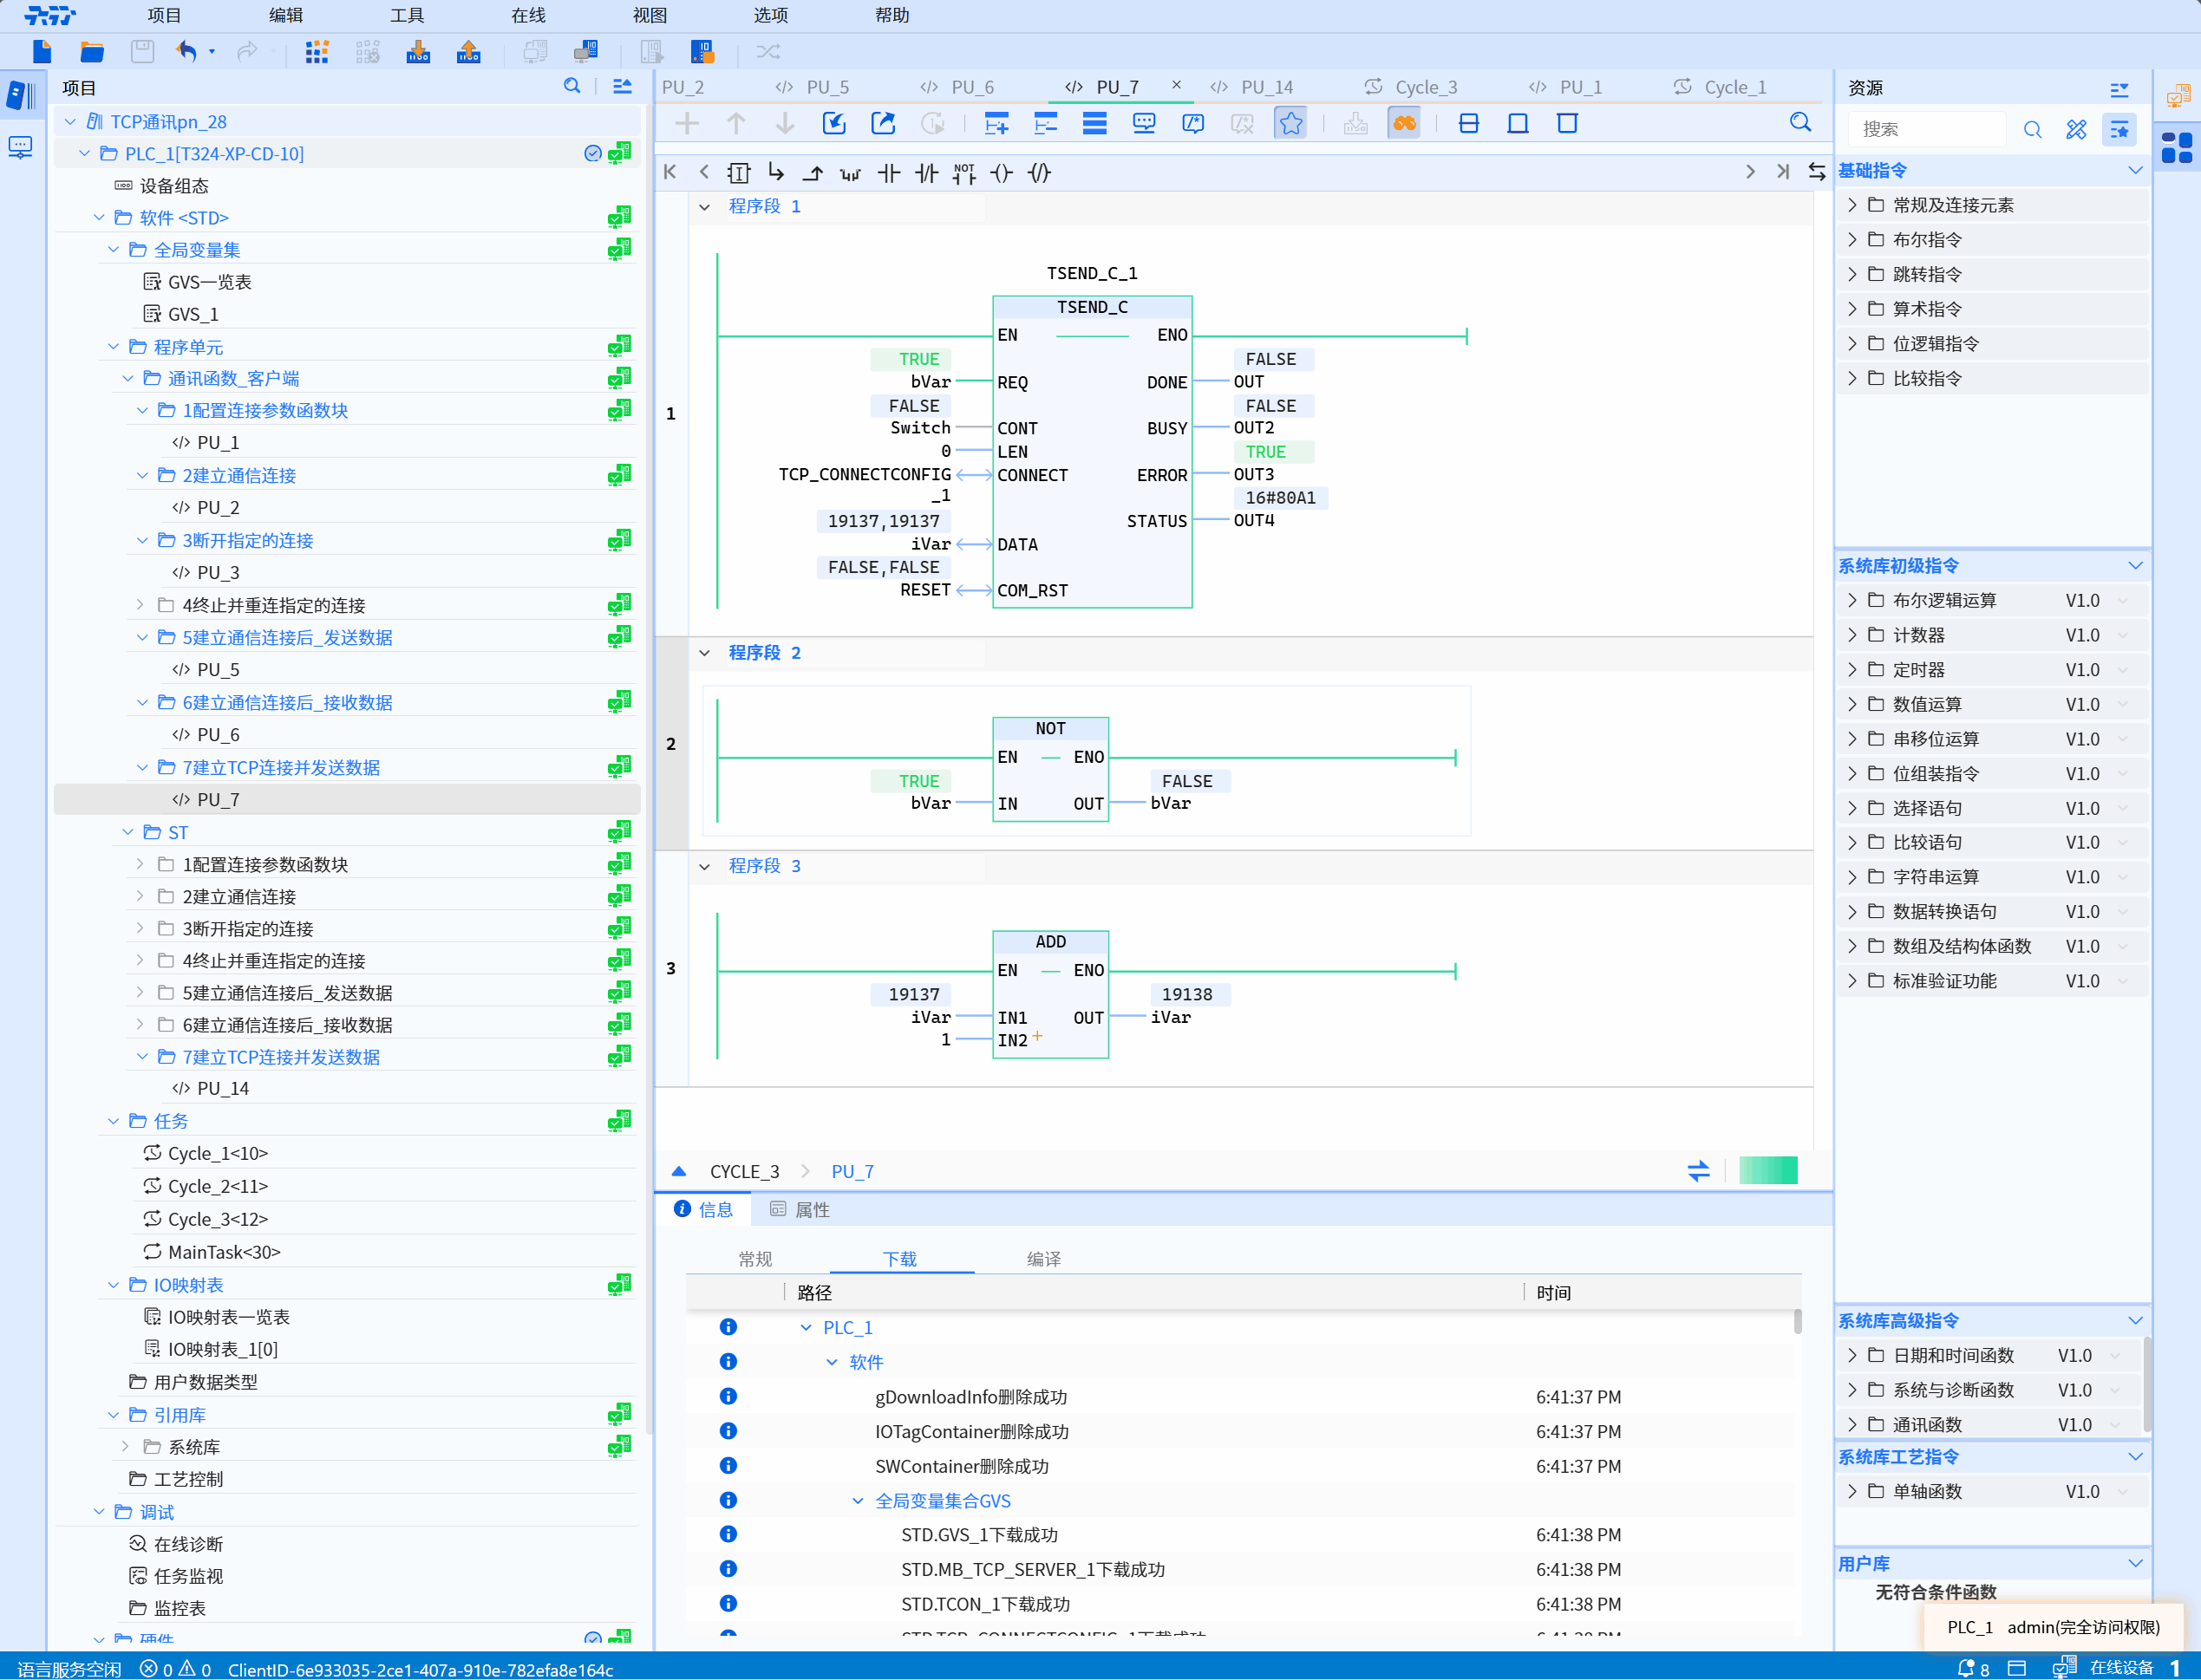Toggle favorites filter in resource panel
The image size is (2201, 1680).
point(2119,129)
